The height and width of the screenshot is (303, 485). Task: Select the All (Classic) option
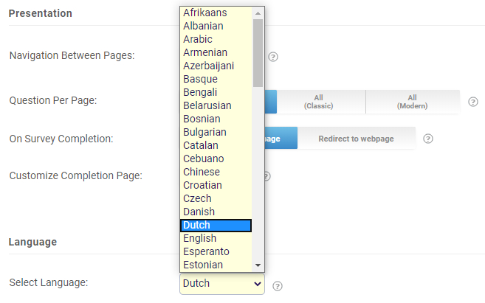coord(318,102)
